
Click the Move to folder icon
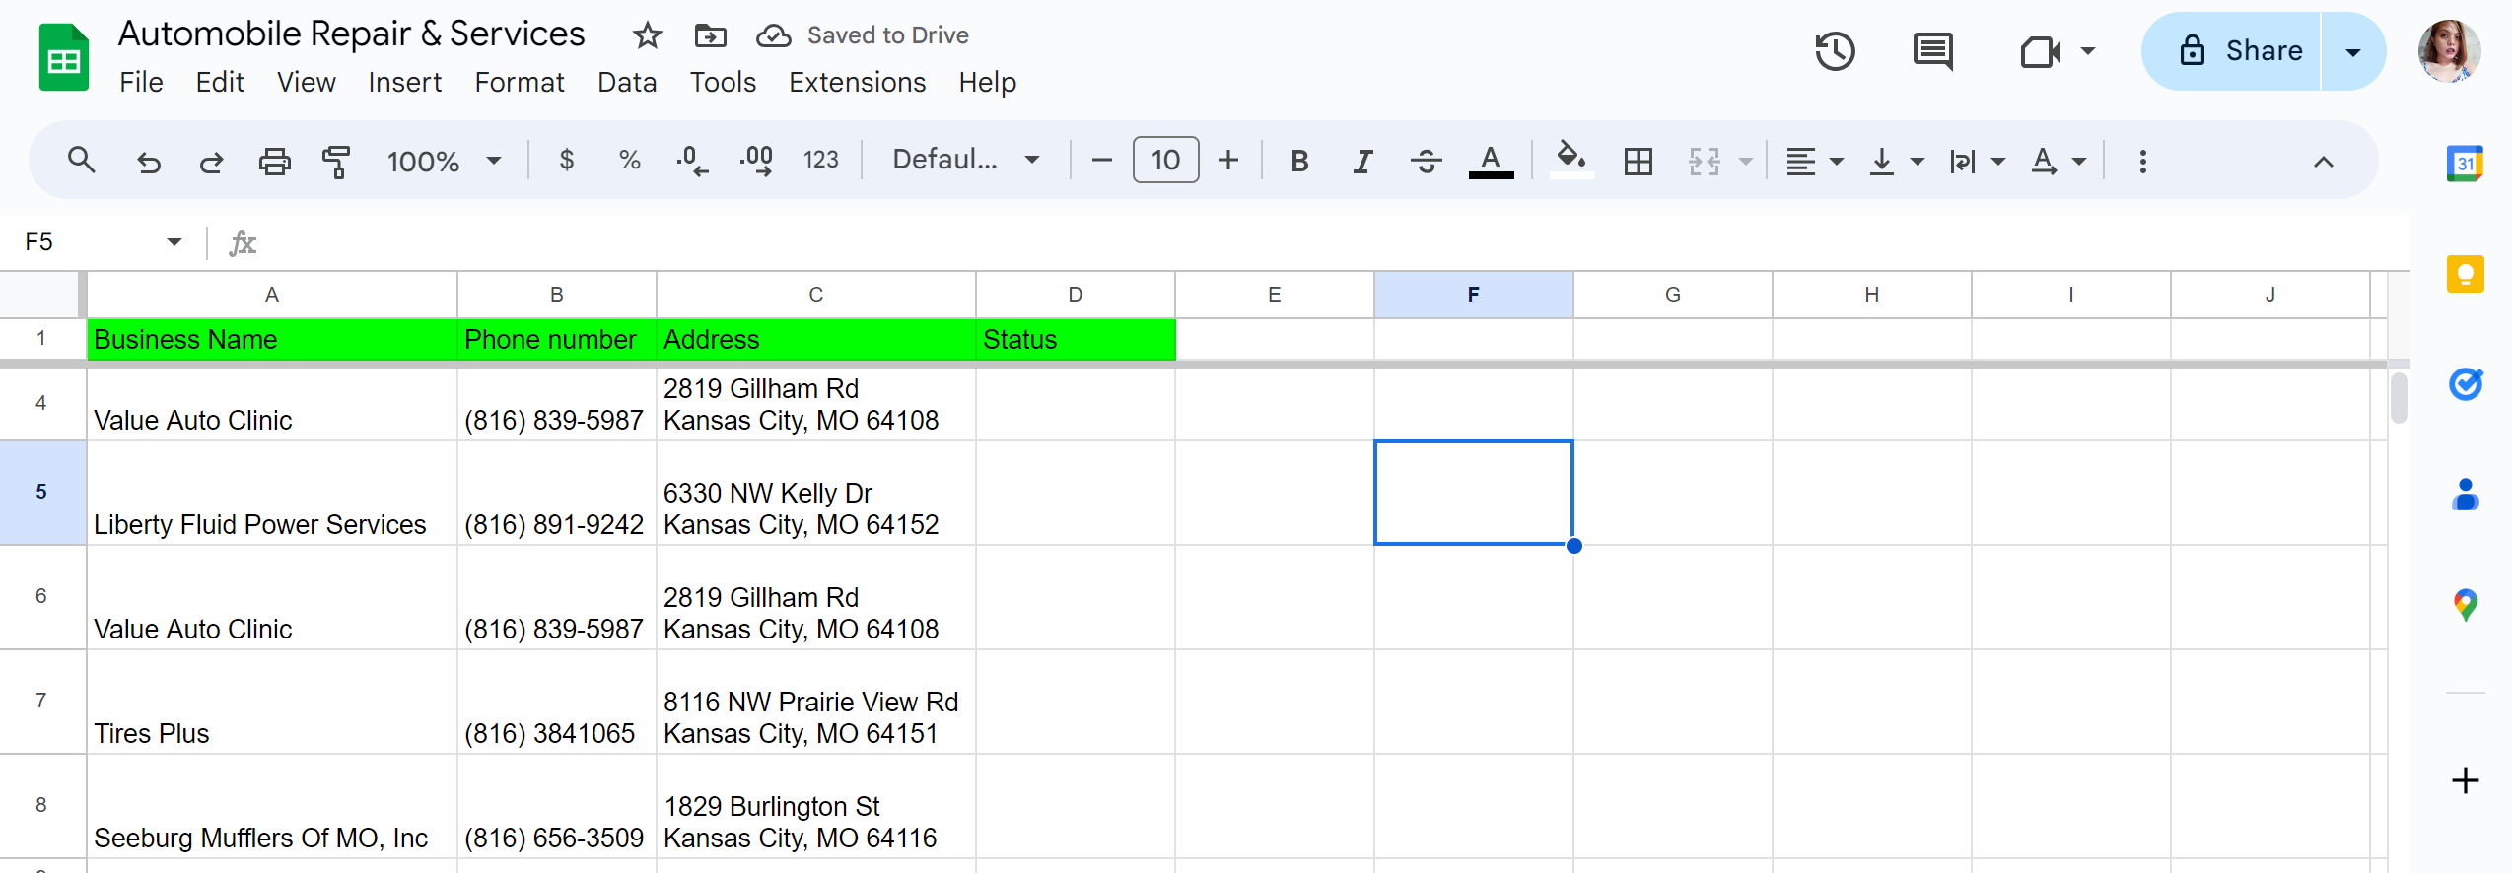[x=710, y=36]
